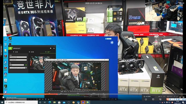Open the stream chat message icon
Screen dimensions: 186x104
[153, 99]
